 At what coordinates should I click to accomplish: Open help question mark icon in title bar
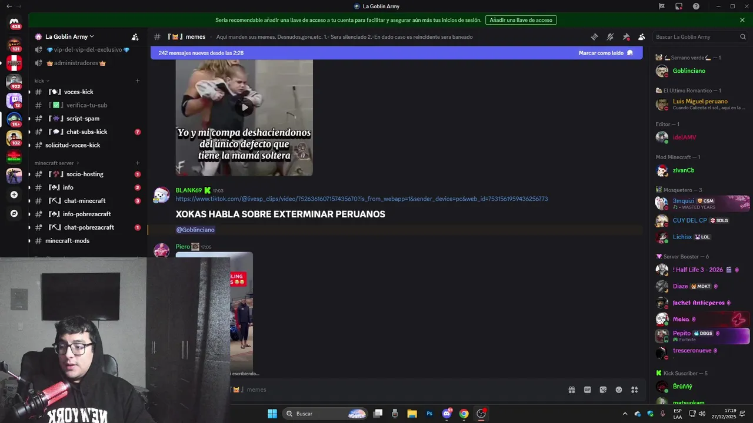(696, 6)
